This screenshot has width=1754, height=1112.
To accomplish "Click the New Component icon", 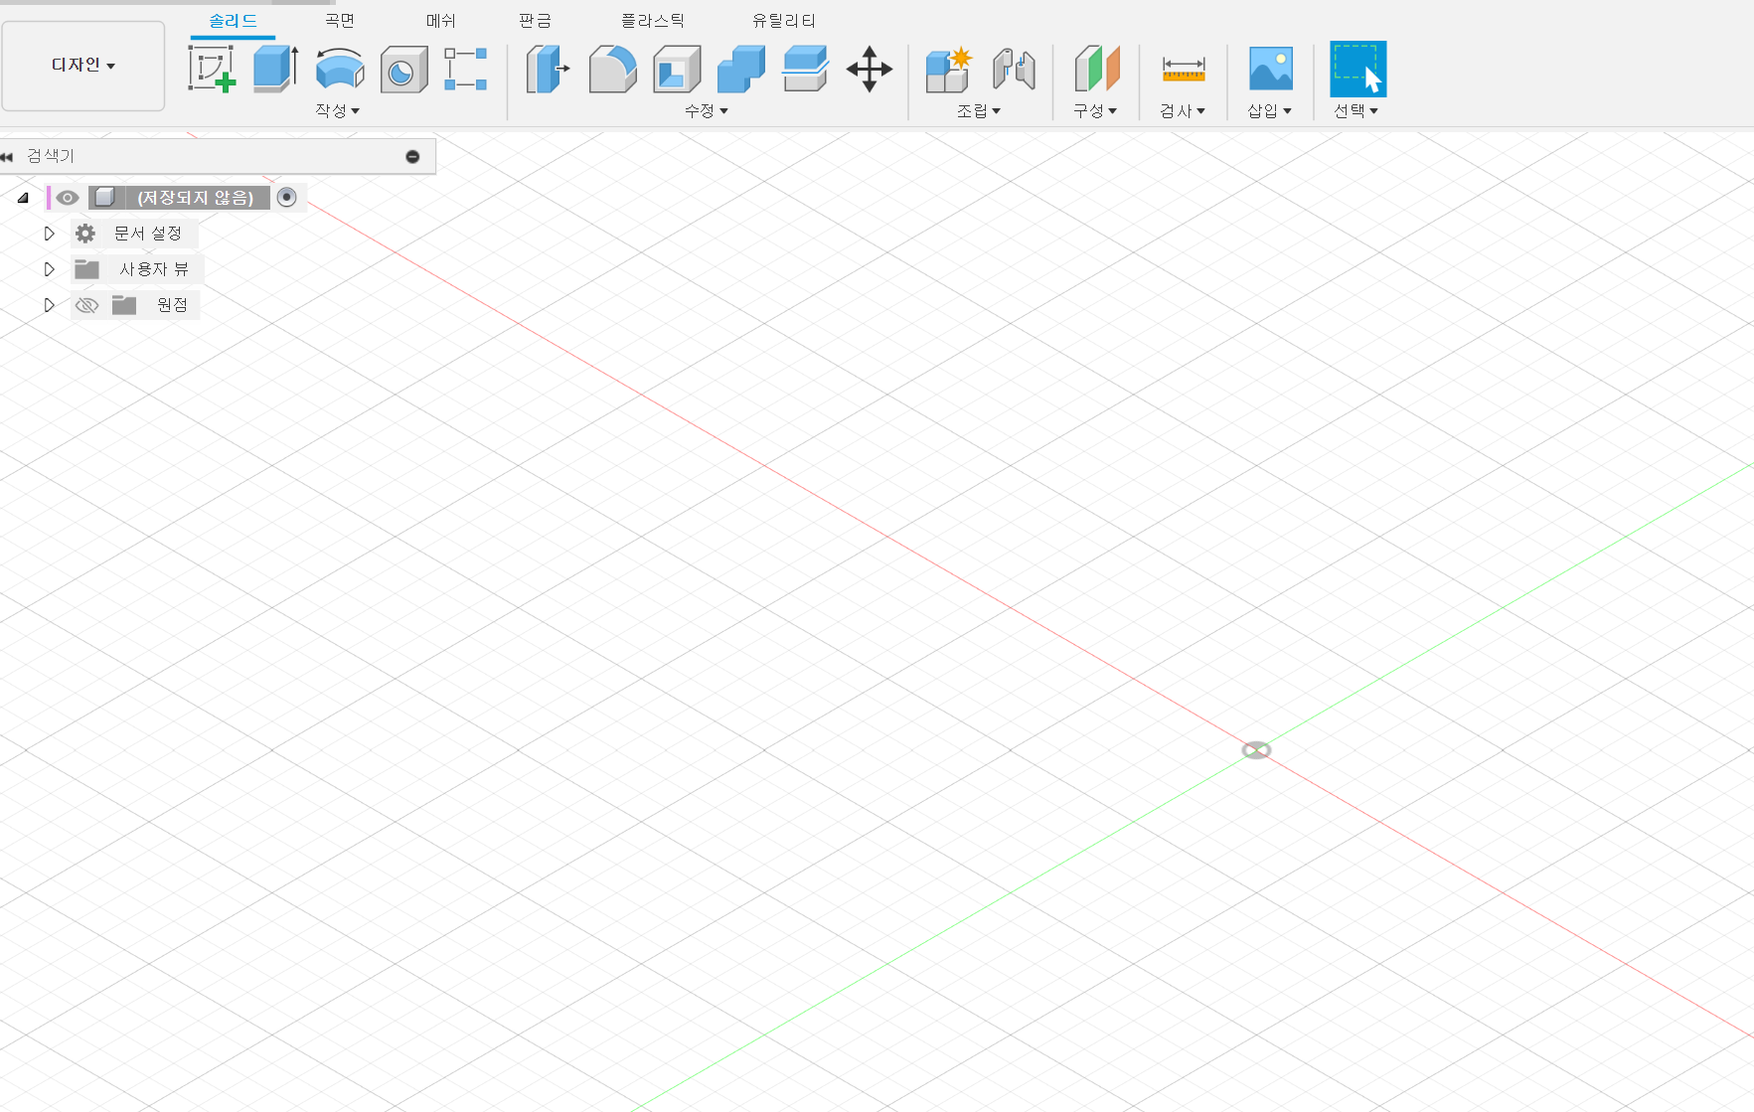I will click(x=948, y=69).
